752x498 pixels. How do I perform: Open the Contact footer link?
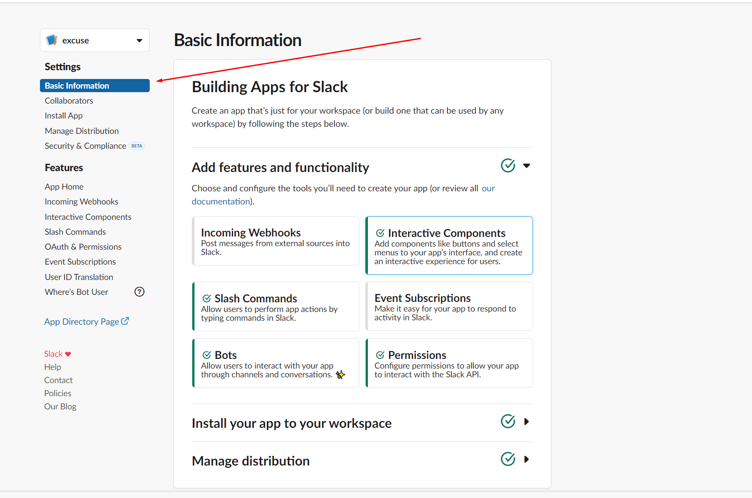pyautogui.click(x=58, y=380)
